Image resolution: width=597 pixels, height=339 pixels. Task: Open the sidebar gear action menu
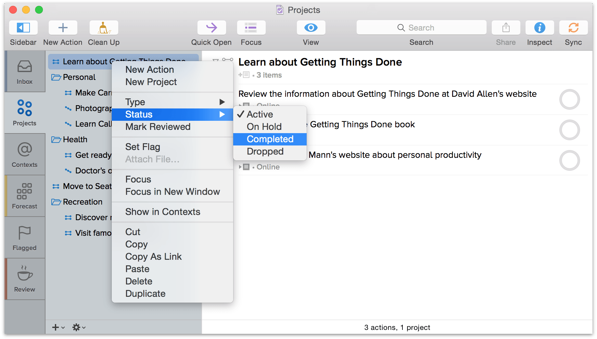coord(79,327)
